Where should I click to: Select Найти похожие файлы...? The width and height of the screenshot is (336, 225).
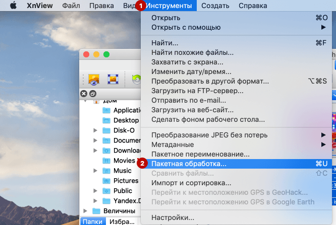pyautogui.click(x=236, y=52)
